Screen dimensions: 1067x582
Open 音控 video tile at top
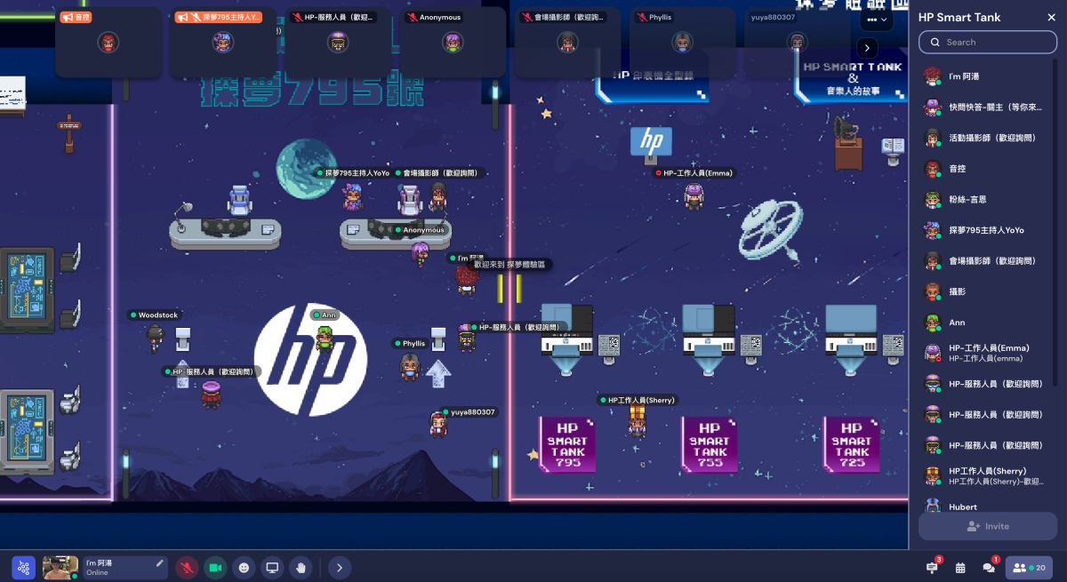click(x=108, y=42)
